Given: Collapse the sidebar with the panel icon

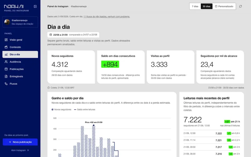Looking at the screenshot, I should click(35, 6).
